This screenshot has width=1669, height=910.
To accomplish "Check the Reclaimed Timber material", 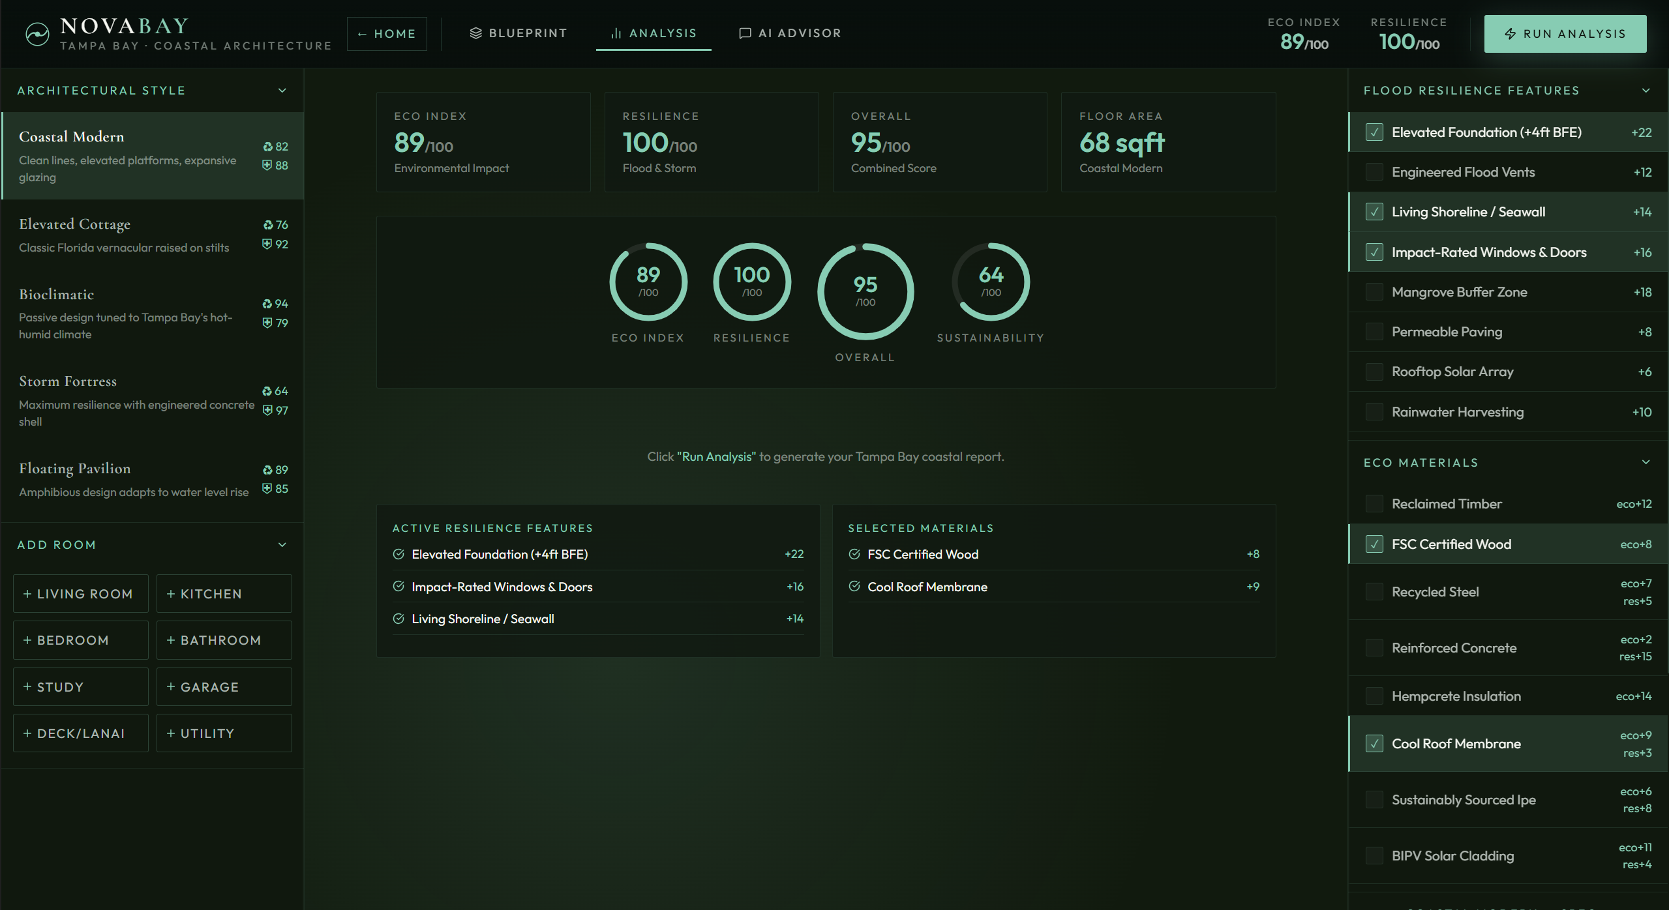I will pyautogui.click(x=1374, y=504).
